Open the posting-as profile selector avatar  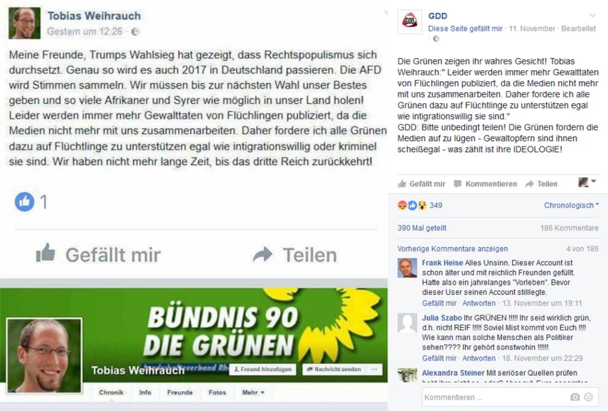pyautogui.click(x=587, y=182)
